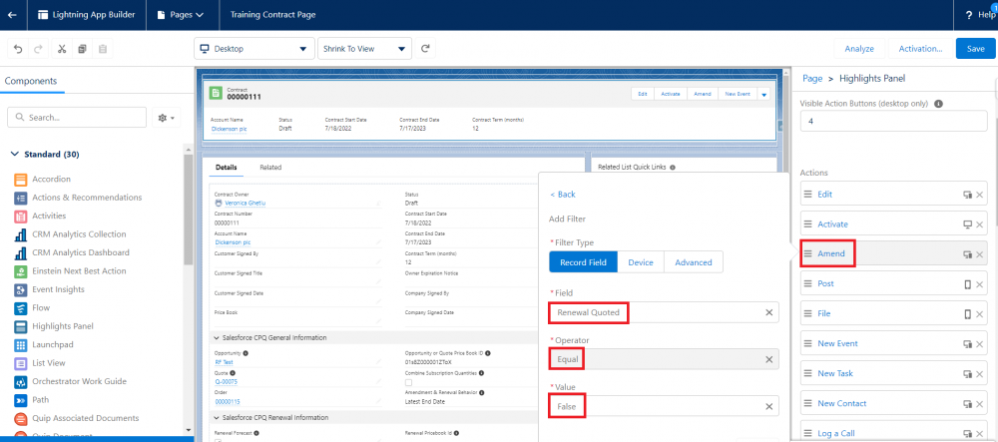Screen dimensions: 998x442
Task: Click the cut scissors icon
Action: pos(62,48)
